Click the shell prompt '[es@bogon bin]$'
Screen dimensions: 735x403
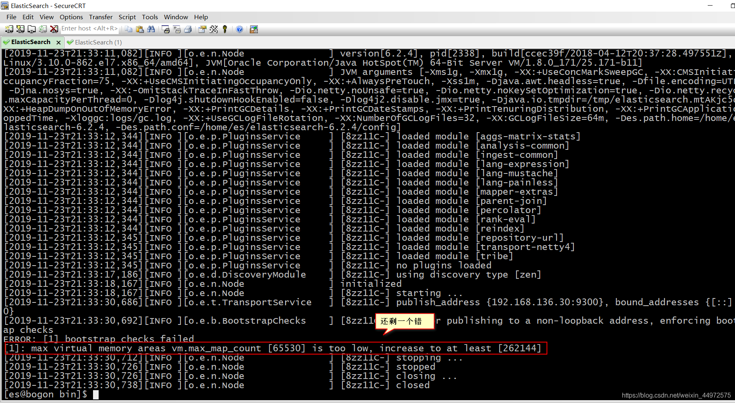[x=45, y=394]
